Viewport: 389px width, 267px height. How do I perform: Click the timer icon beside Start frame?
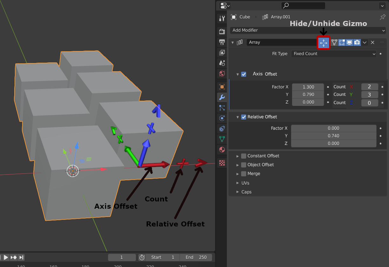point(142,257)
